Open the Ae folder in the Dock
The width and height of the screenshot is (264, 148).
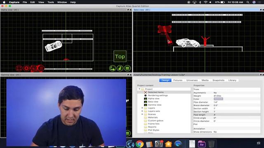[x=202, y=144]
